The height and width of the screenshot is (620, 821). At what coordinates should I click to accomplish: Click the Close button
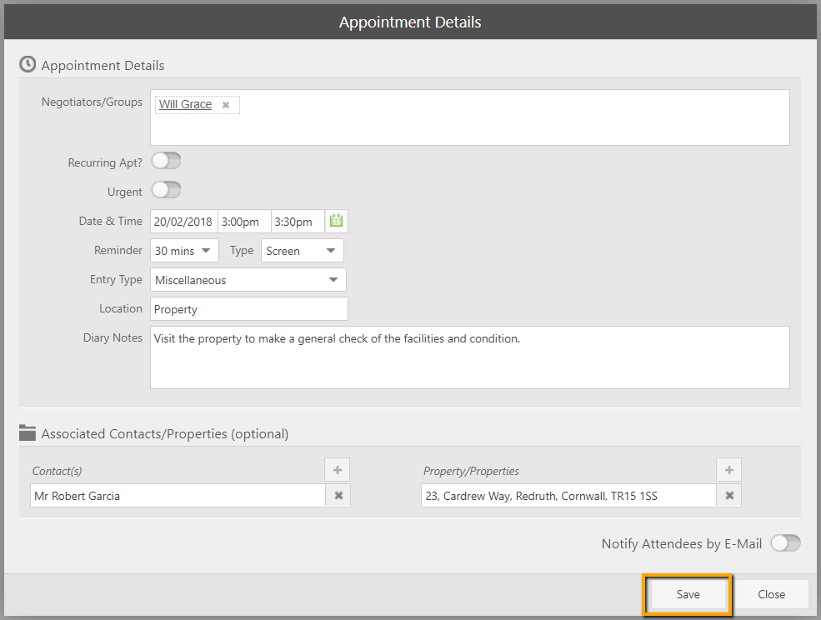pyautogui.click(x=771, y=594)
